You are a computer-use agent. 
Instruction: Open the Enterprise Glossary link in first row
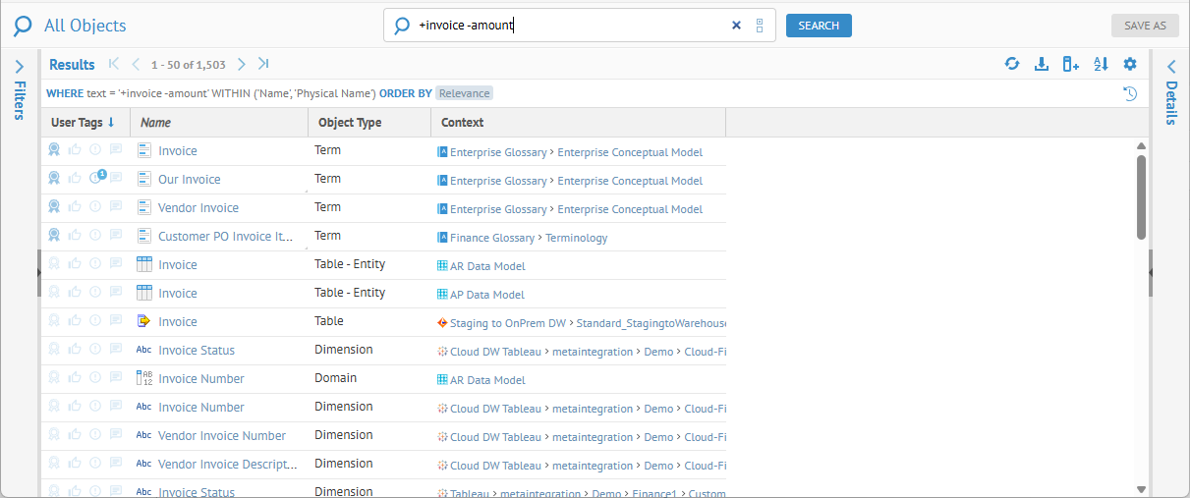[x=497, y=152]
